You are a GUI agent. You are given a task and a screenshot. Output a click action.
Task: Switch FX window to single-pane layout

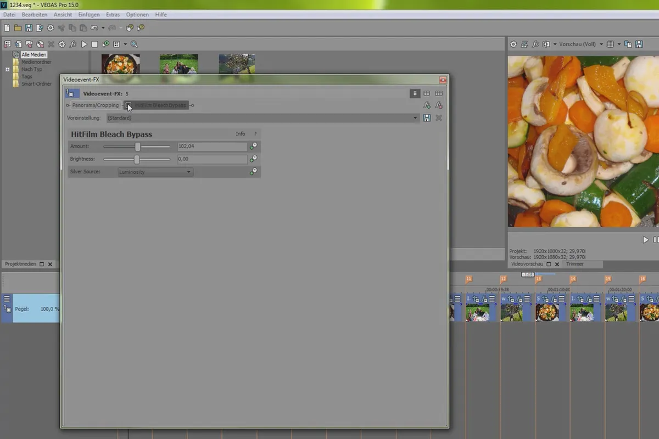(x=416, y=93)
